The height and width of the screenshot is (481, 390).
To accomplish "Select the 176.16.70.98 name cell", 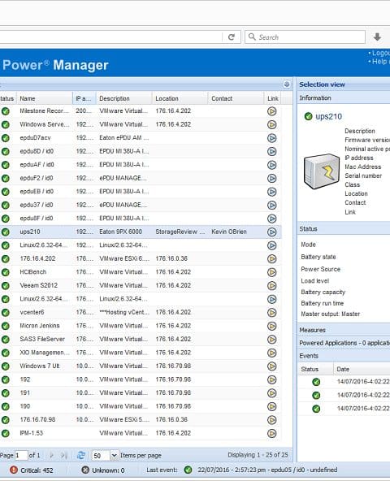I will tap(37, 419).
